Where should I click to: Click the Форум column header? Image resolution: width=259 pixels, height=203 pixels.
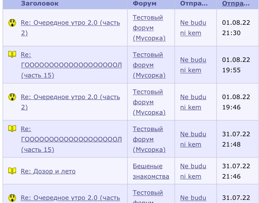[145, 3]
